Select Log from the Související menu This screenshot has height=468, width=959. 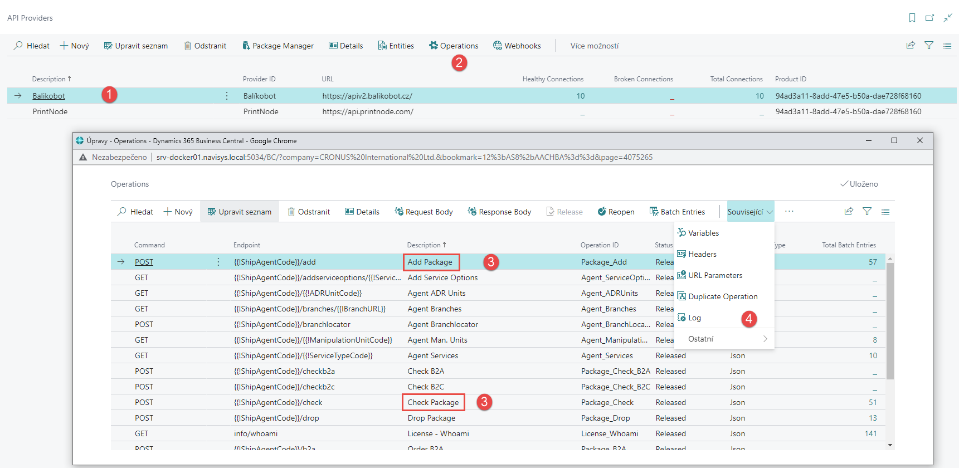(x=694, y=318)
